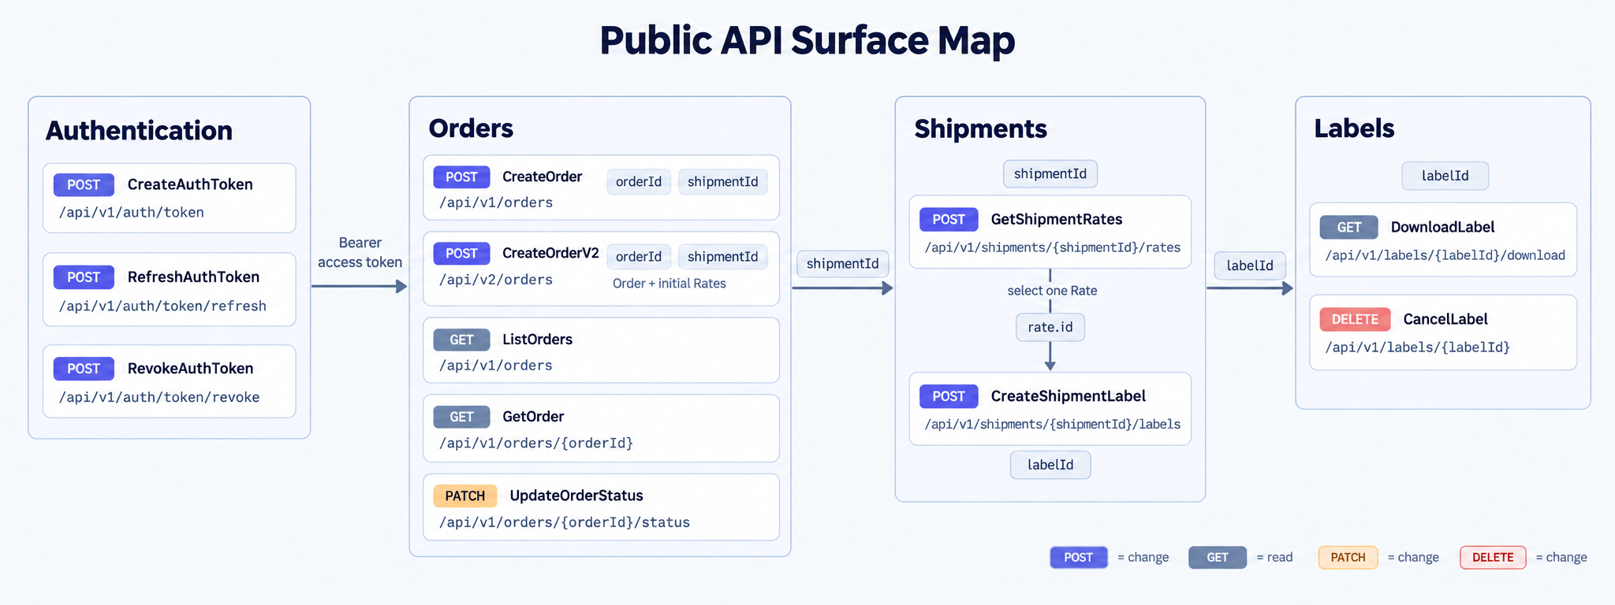Click the shipmentId chip in the CreateOrderV2 card
The height and width of the screenshot is (605, 1615).
click(722, 257)
